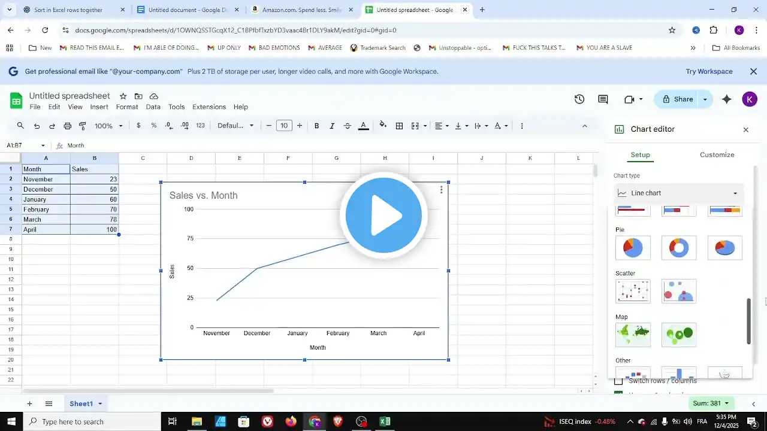
Task: Open the text rotation dropdown
Action: point(500,126)
